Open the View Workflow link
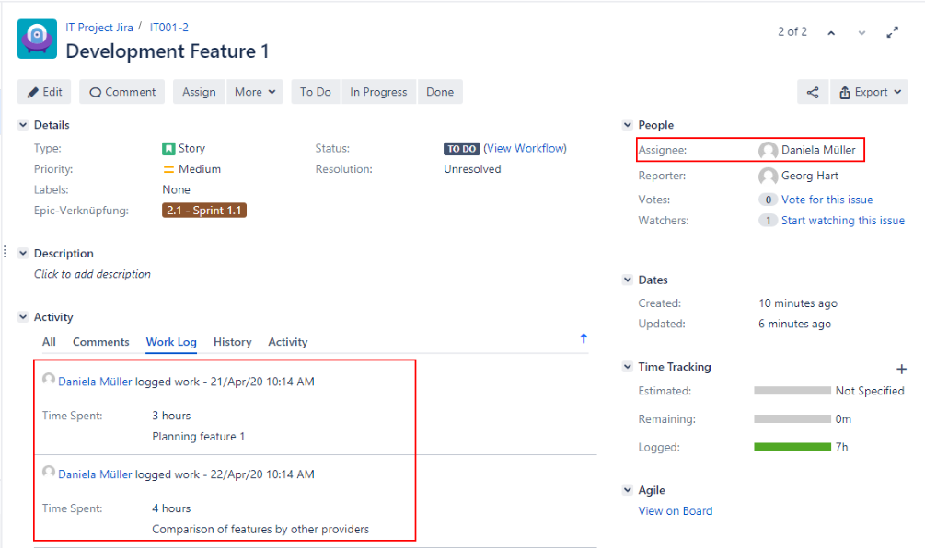Viewport: 925px width, 548px height. [x=525, y=148]
